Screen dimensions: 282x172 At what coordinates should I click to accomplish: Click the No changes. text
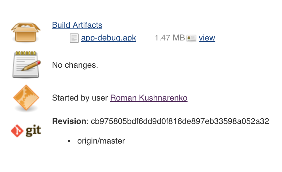coord(75,65)
